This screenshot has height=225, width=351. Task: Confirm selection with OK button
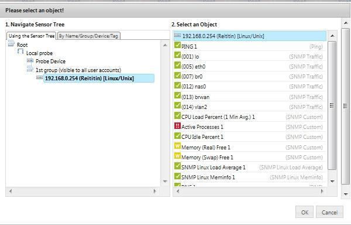[x=304, y=212]
